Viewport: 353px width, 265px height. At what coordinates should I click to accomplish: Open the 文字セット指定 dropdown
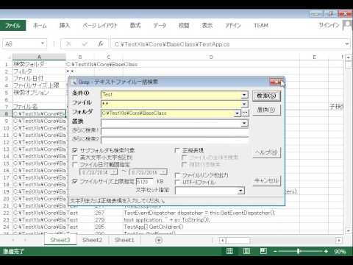click(241, 191)
